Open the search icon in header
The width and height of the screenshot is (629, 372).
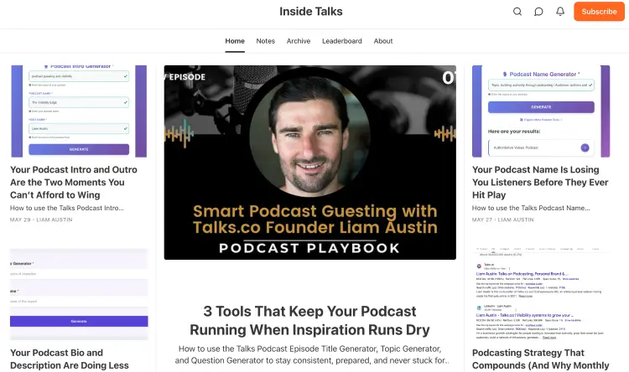coord(517,12)
